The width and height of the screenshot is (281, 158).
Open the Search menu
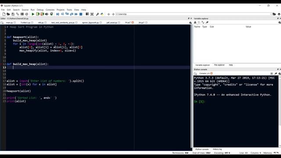coord(16,10)
